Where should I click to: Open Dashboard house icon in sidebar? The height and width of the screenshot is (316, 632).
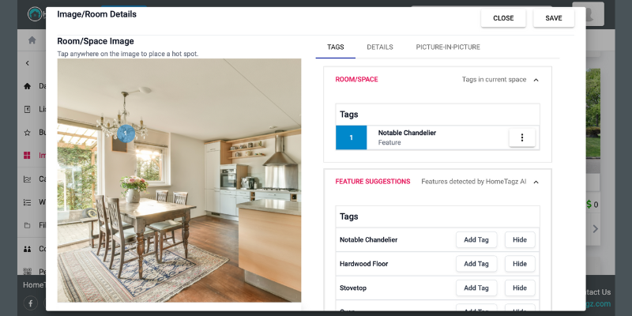tap(28, 86)
